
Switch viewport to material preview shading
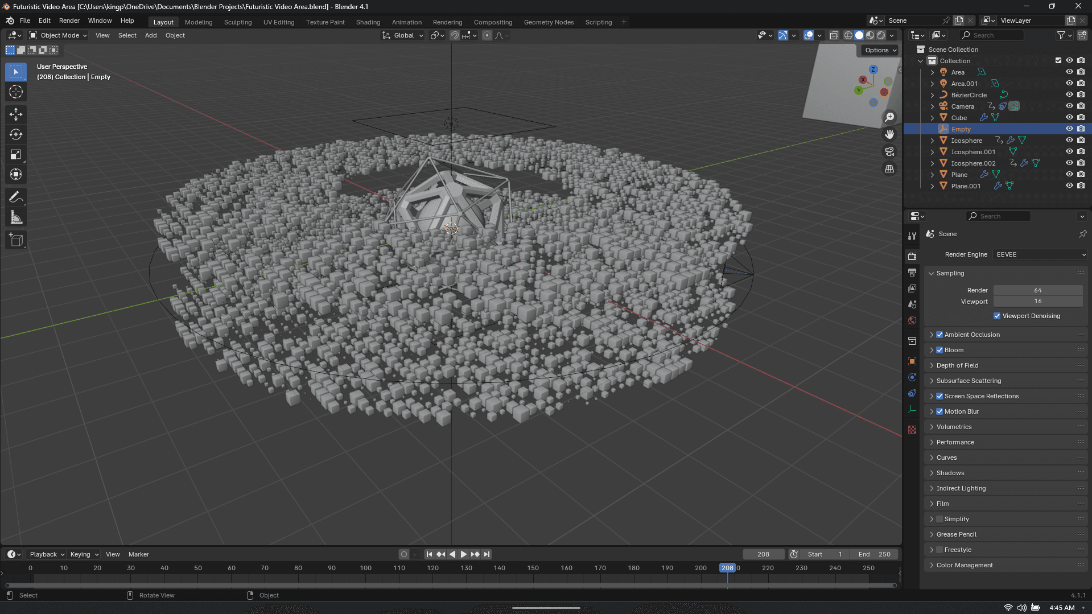870,35
